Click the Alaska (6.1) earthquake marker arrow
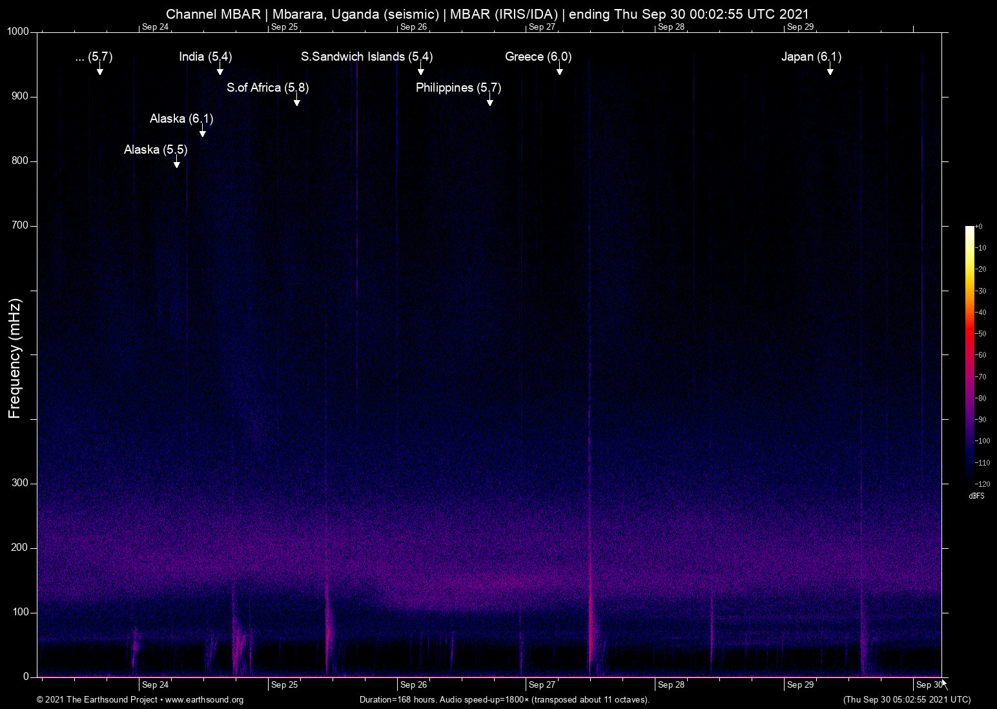The width and height of the screenshot is (997, 709). (x=202, y=131)
